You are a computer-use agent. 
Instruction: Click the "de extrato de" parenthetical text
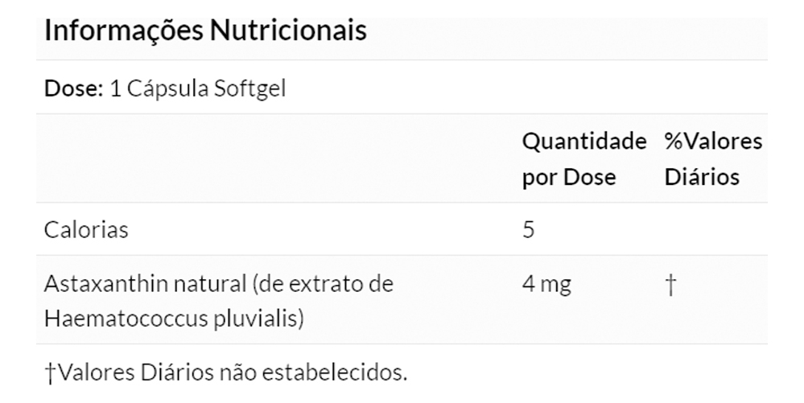(321, 285)
